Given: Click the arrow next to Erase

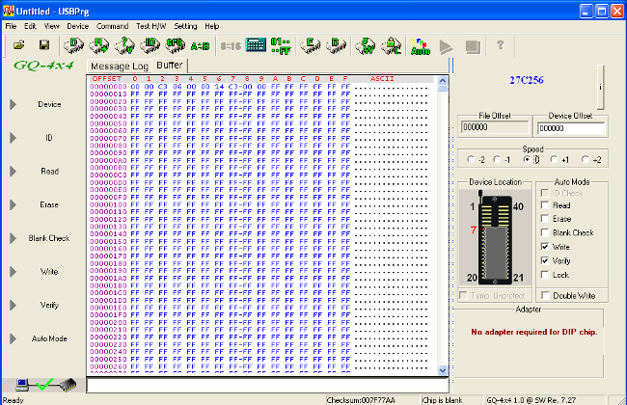Looking at the screenshot, I should [x=14, y=204].
